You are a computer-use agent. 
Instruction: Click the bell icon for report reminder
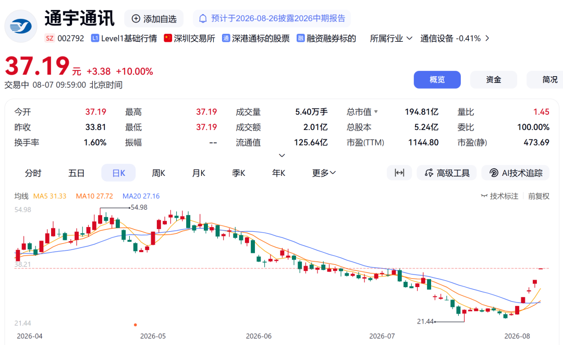[203, 19]
